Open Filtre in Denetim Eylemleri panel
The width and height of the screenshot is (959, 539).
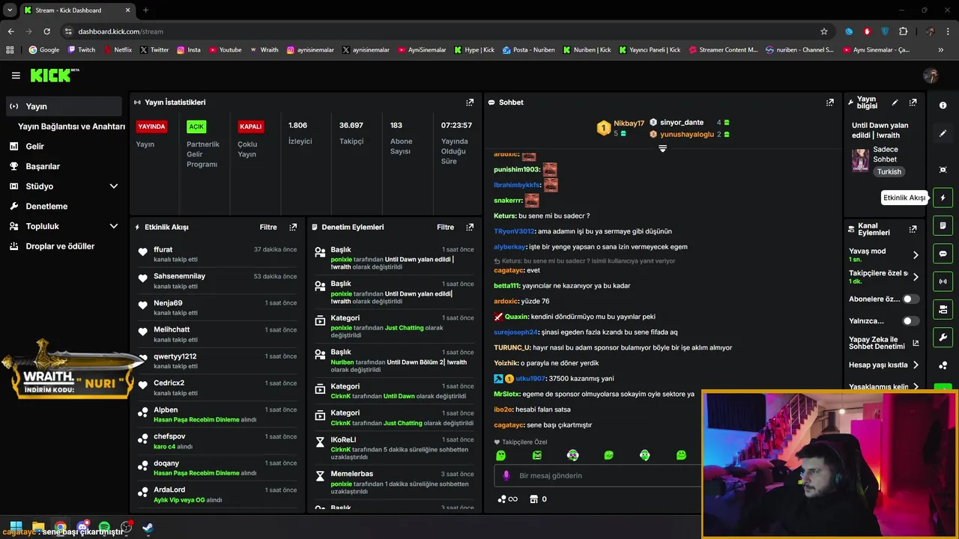pyautogui.click(x=445, y=227)
